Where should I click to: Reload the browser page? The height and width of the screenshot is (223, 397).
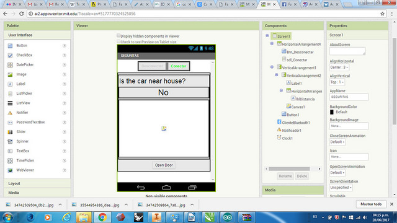tap(22, 14)
